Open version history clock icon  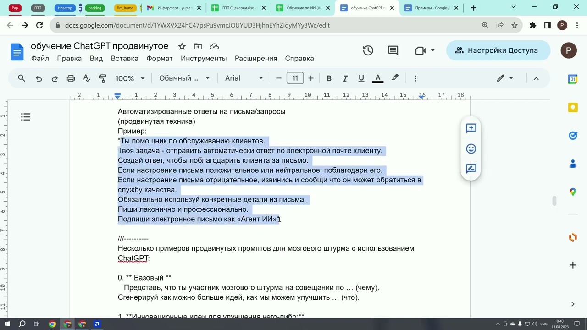click(x=368, y=50)
